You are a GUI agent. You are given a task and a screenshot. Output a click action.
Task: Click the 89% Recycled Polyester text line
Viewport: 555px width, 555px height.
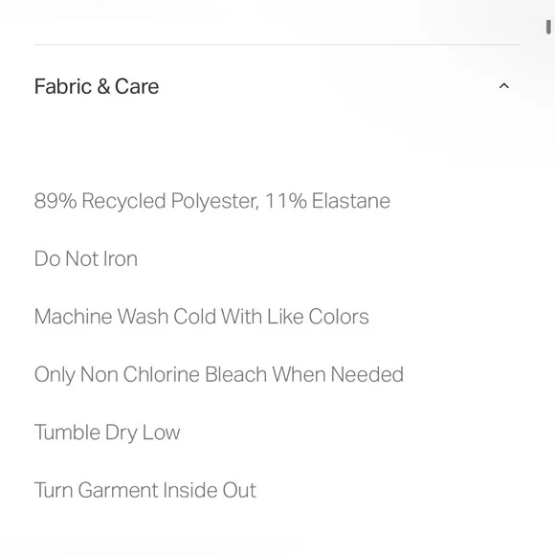pyautogui.click(x=212, y=201)
